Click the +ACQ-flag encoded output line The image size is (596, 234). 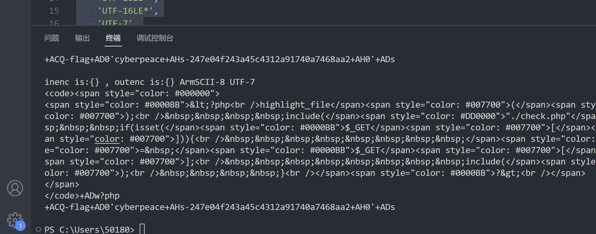tap(219, 59)
